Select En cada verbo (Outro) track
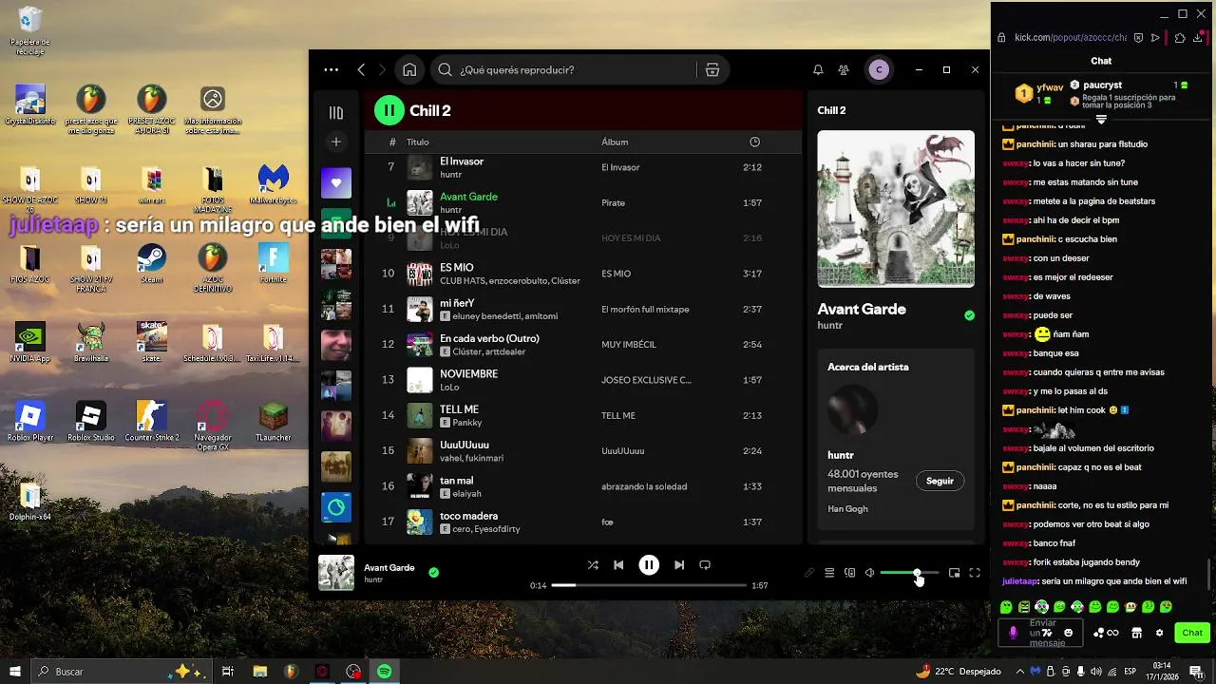The width and height of the screenshot is (1216, 684). click(489, 338)
